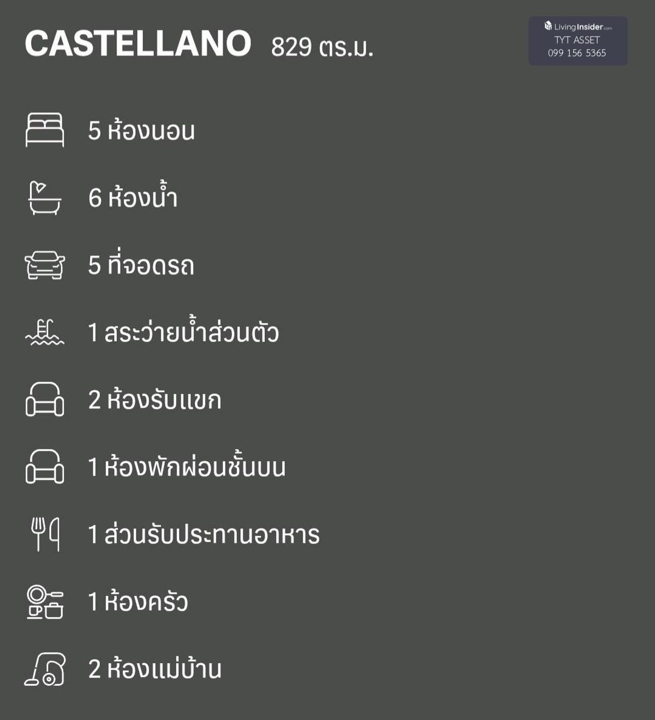This screenshot has width=655, height=720.
Task: Click the armchair icon beside ห้องรับแขก
Action: pos(45,400)
